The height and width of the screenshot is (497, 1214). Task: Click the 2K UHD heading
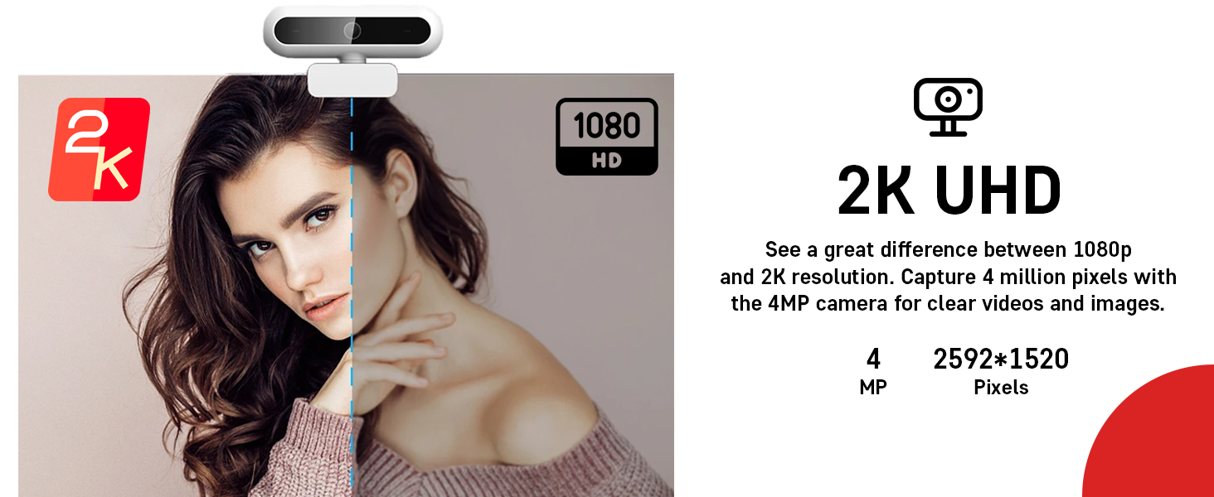pyautogui.click(x=949, y=191)
